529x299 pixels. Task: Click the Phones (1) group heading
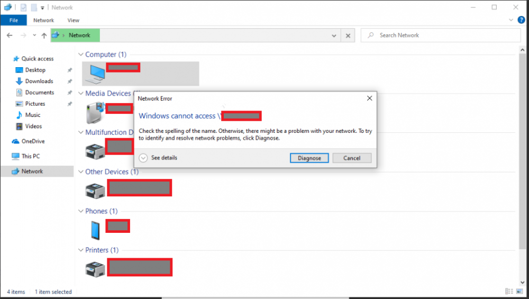[101, 211]
